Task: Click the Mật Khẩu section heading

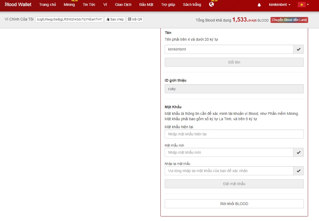Action: [173, 107]
